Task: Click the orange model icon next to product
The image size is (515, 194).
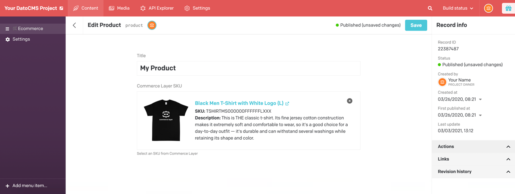Action: pyautogui.click(x=152, y=25)
